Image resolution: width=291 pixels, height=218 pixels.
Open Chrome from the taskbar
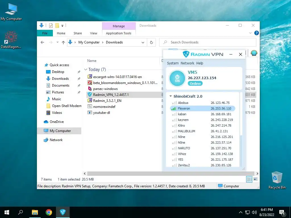pyautogui.click(x=49, y=212)
